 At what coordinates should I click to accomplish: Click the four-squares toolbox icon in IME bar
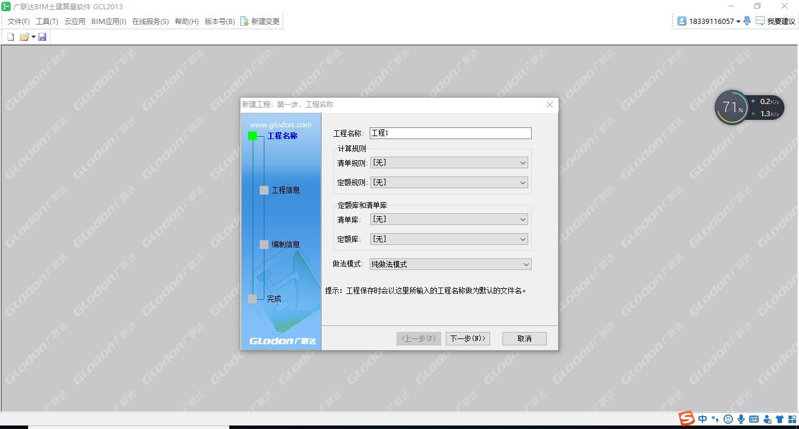coord(793,419)
